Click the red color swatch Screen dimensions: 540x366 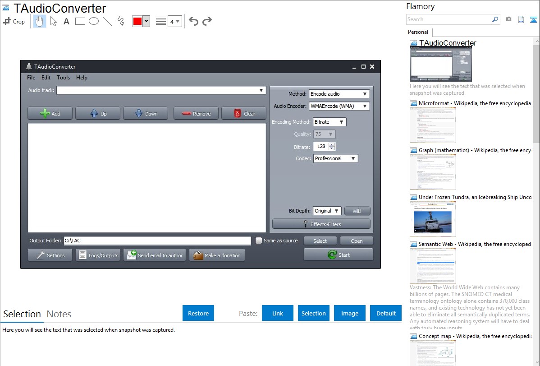click(x=137, y=21)
